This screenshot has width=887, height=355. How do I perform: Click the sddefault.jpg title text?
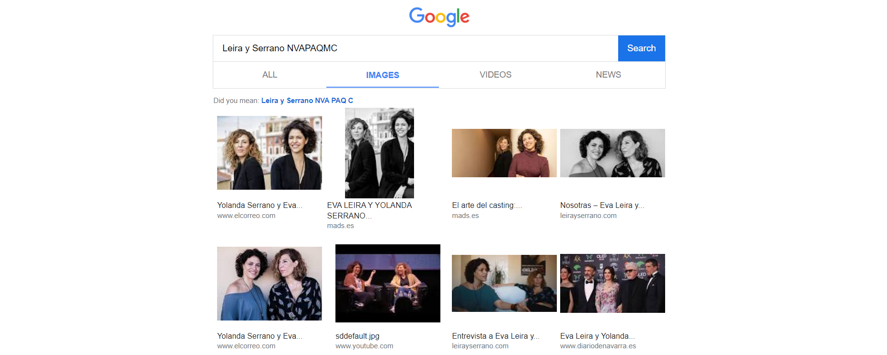(x=357, y=336)
